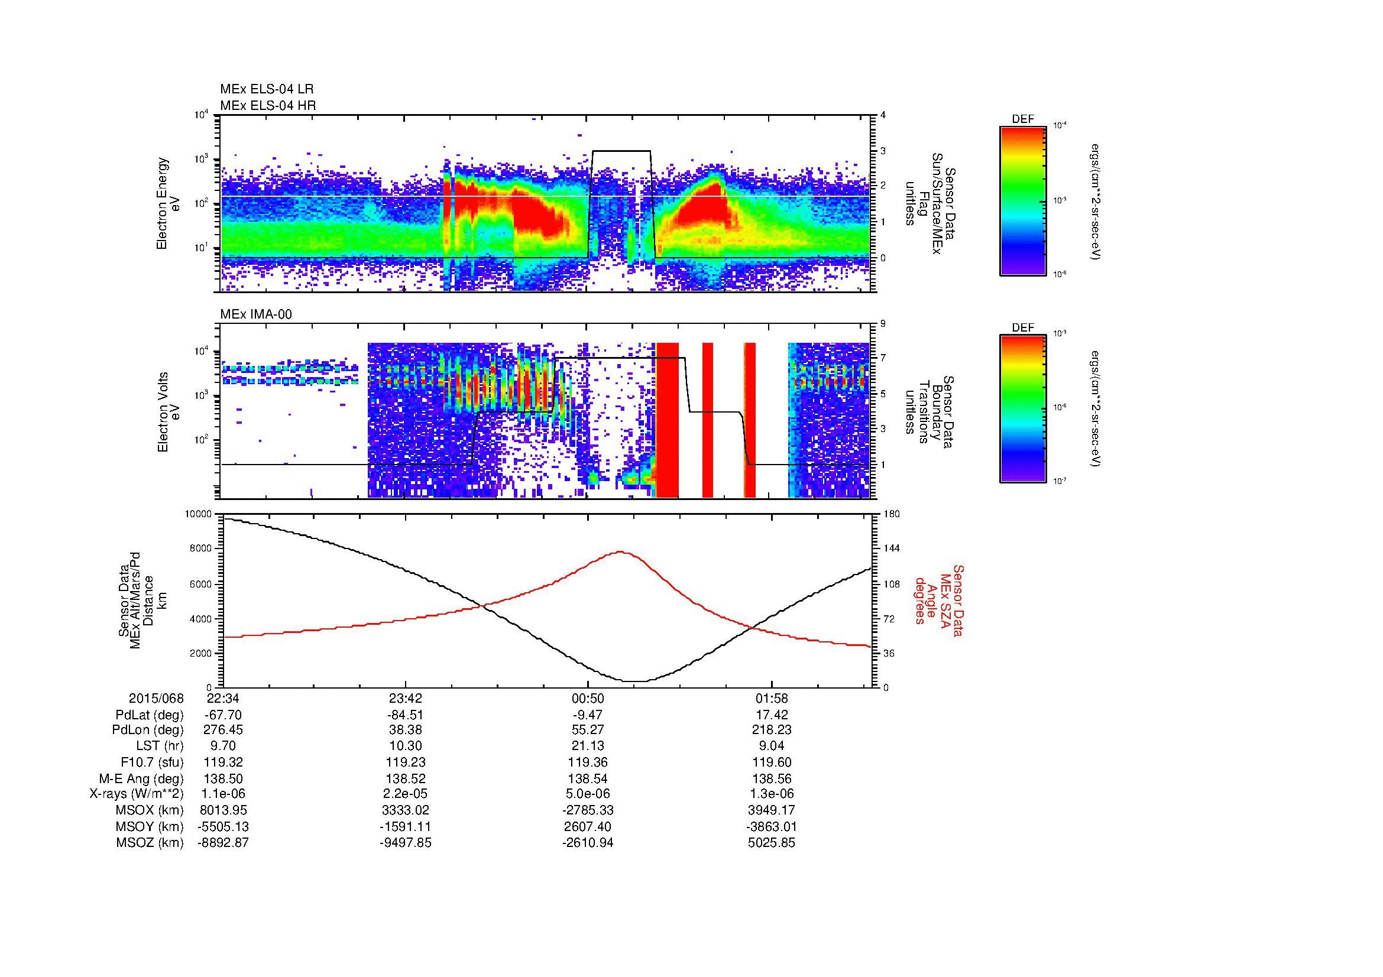Click the F10.7 value '119.60'
1383x977 pixels.
772,762
